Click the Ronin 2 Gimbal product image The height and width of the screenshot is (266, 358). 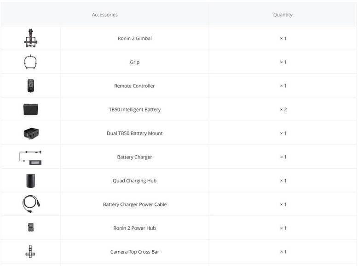pos(30,38)
